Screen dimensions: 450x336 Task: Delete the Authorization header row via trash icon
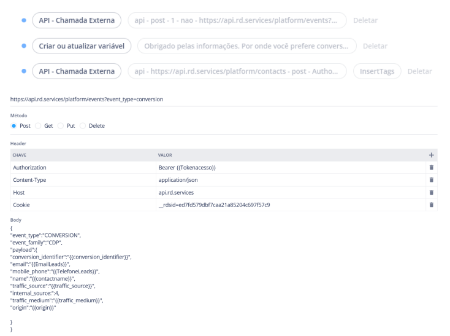coord(432,167)
